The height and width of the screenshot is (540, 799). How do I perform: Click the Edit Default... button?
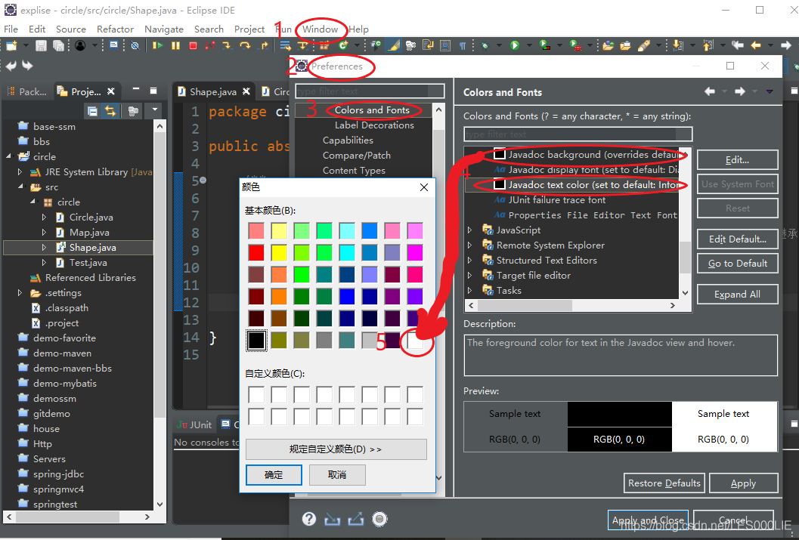[737, 239]
